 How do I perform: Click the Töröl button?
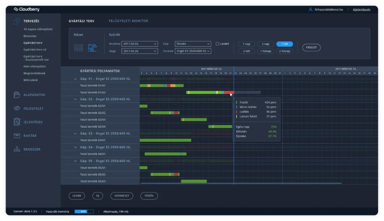(x=149, y=196)
